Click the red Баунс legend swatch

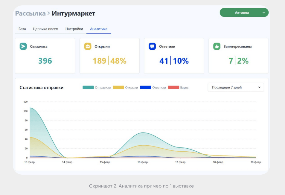click(173, 87)
